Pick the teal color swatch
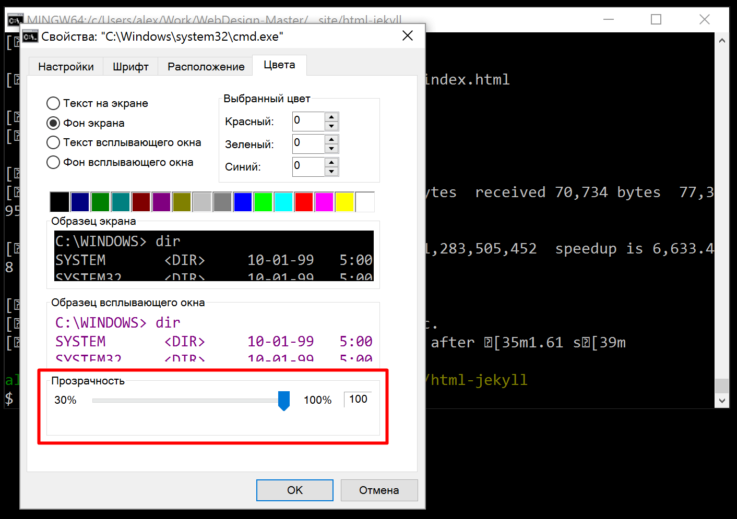 121,202
